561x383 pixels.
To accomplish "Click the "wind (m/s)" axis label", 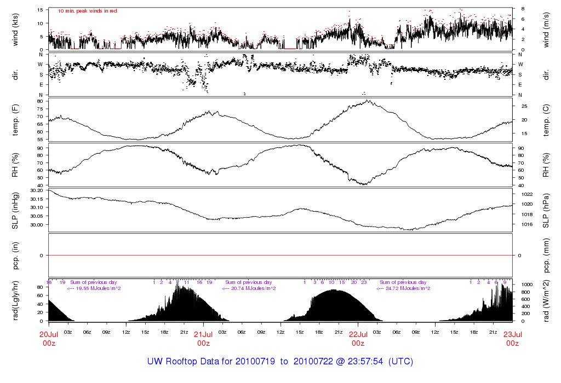I will (x=546, y=30).
